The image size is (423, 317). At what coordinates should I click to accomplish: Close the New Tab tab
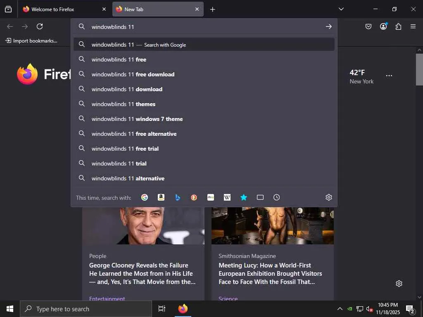tap(197, 9)
